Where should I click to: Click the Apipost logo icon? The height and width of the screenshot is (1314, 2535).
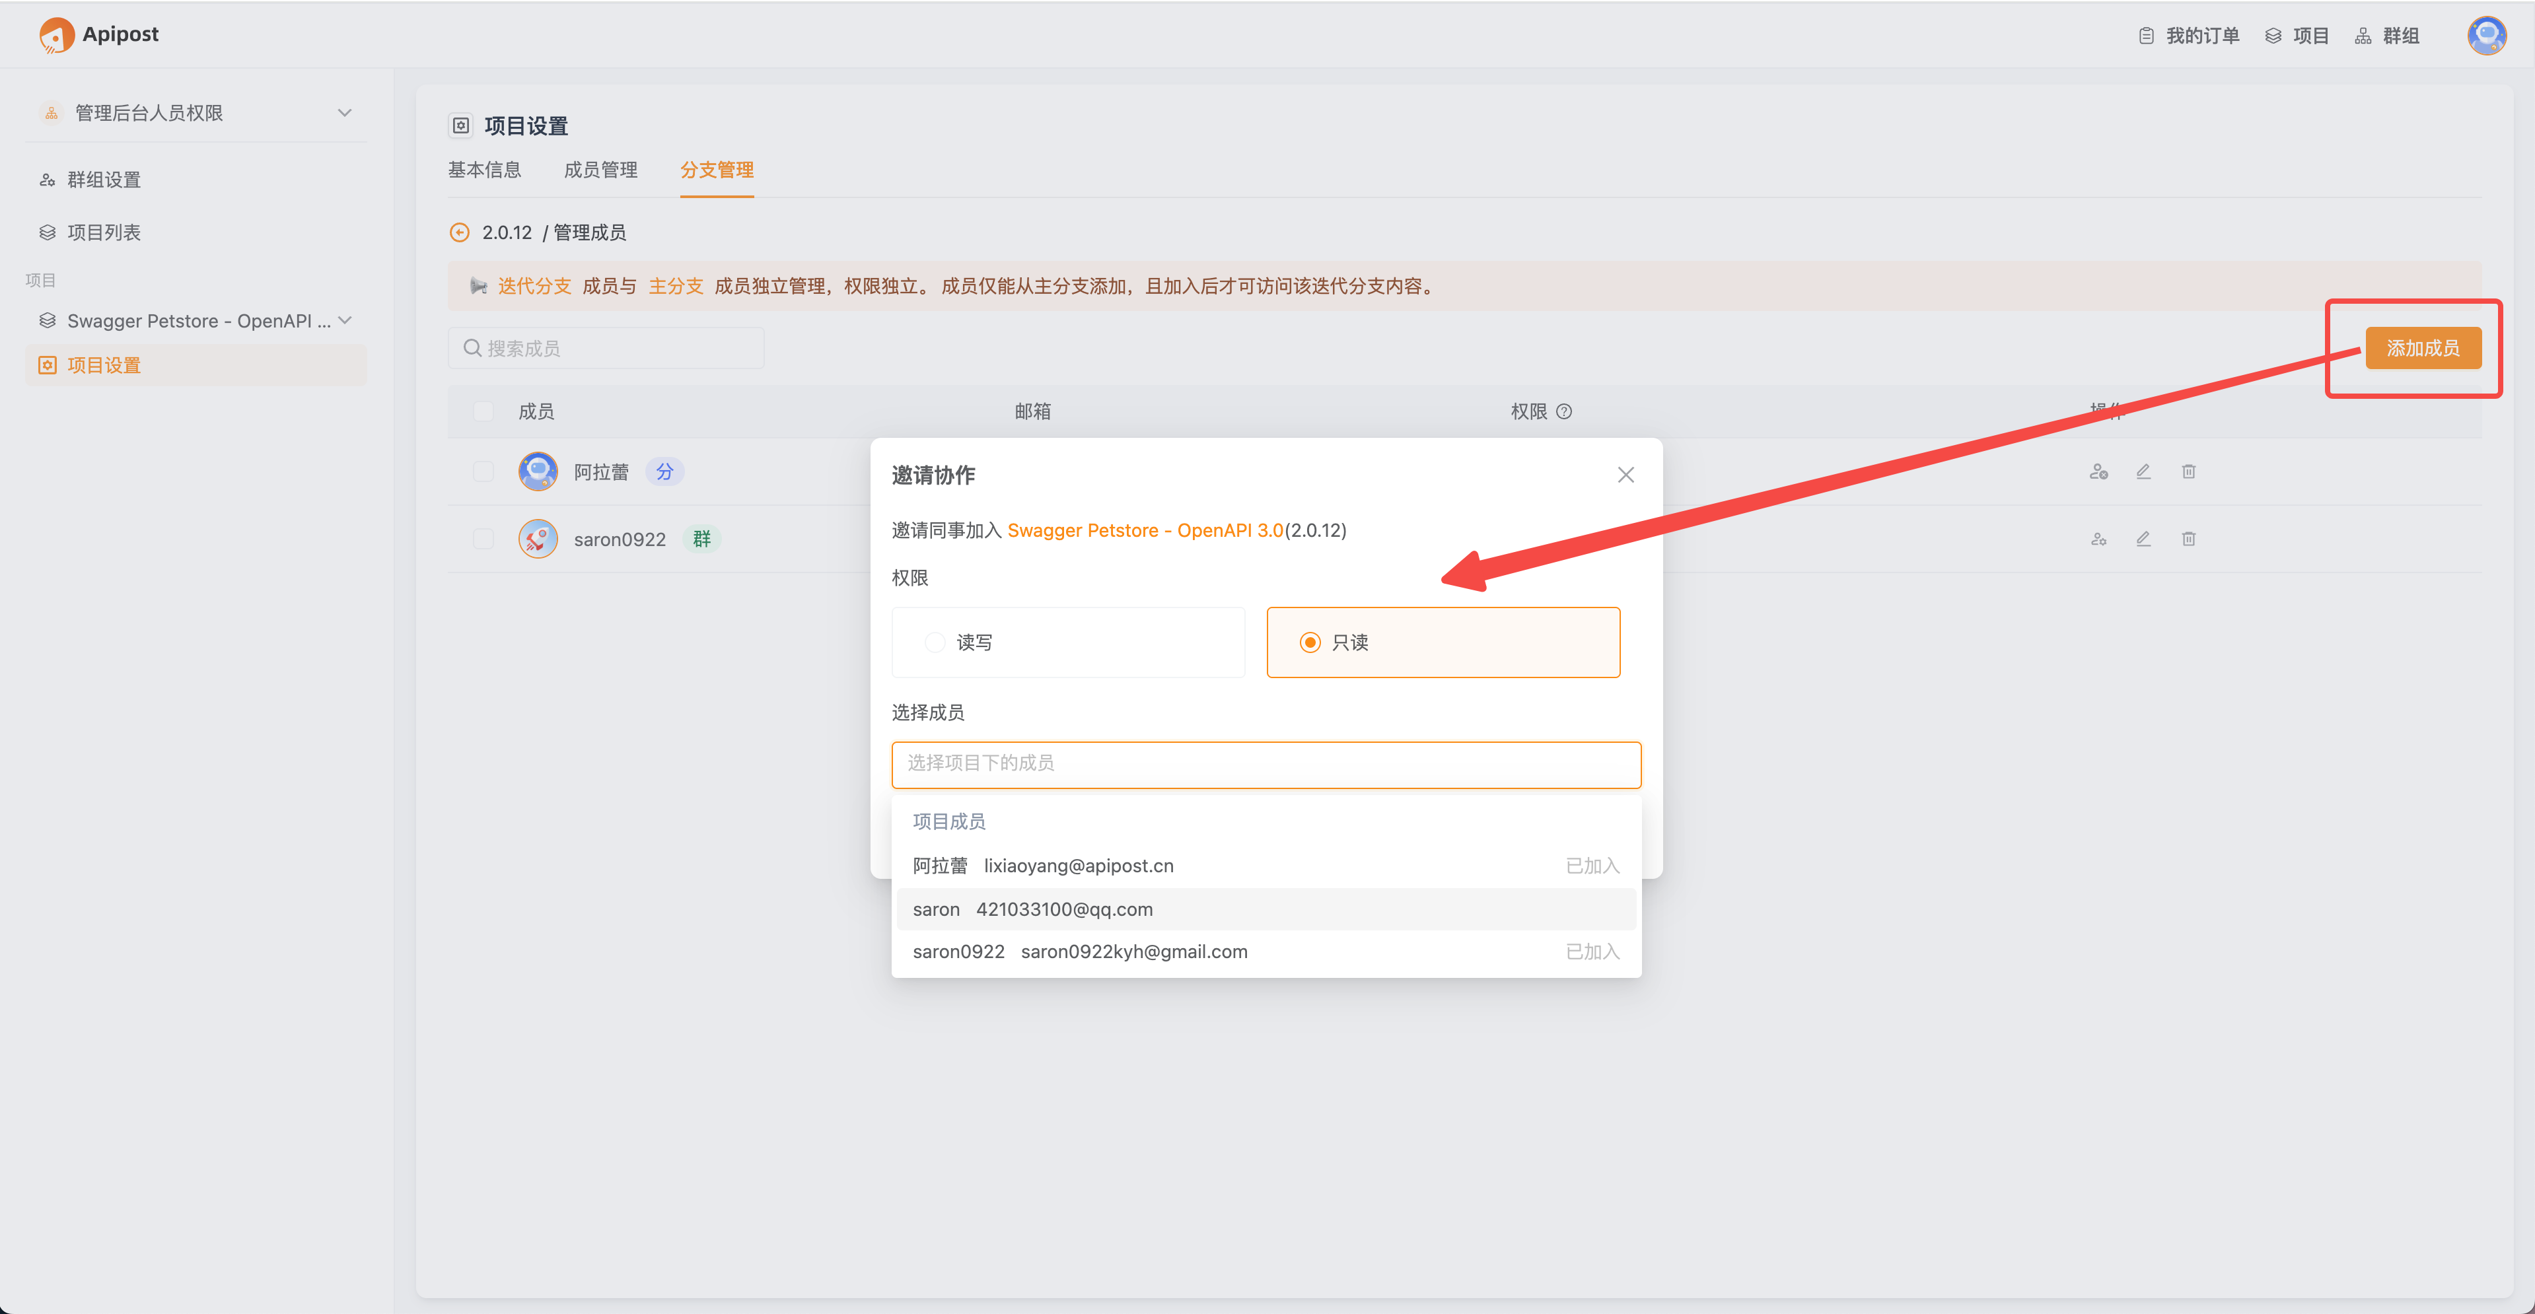tap(56, 36)
